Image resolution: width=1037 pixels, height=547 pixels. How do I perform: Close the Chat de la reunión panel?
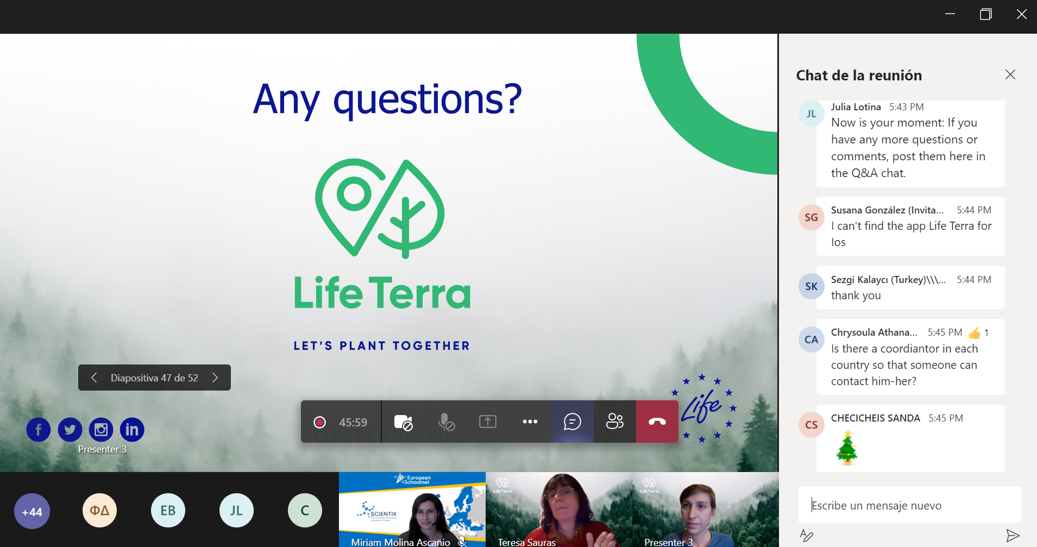click(1010, 74)
